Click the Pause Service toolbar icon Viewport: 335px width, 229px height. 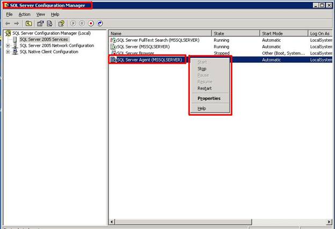click(82, 23)
